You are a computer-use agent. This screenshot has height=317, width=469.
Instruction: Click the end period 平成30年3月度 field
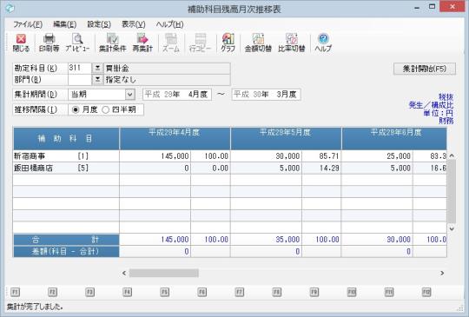click(266, 95)
